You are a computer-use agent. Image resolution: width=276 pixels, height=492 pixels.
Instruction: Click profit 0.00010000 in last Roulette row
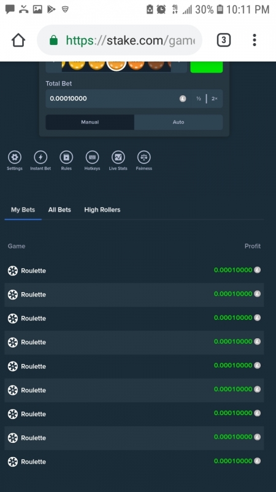(x=233, y=461)
